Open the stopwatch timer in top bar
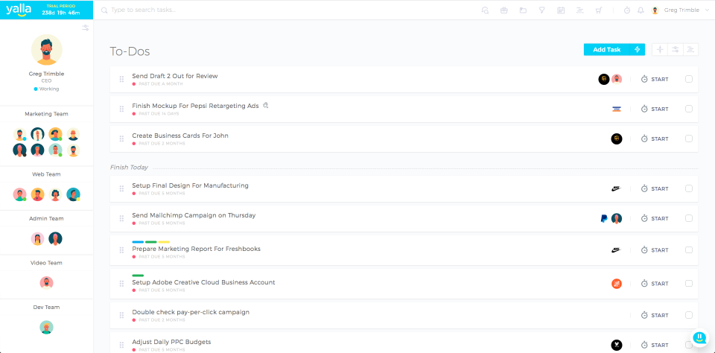Screen dimensions: 715x353 tap(627, 10)
